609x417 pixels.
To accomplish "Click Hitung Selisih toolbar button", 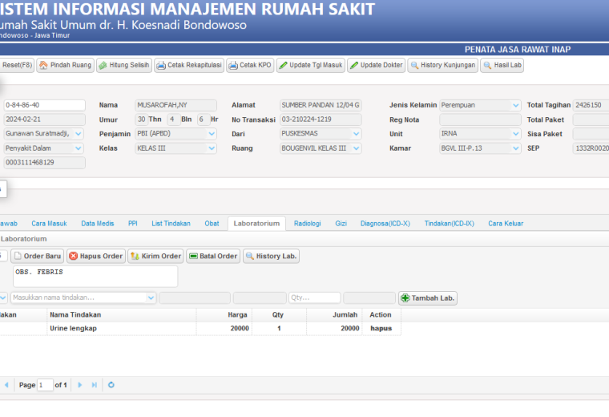I will click(124, 65).
